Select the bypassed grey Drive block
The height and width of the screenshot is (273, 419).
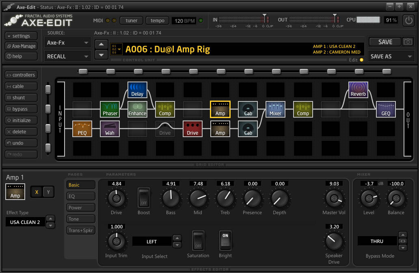coord(165,129)
